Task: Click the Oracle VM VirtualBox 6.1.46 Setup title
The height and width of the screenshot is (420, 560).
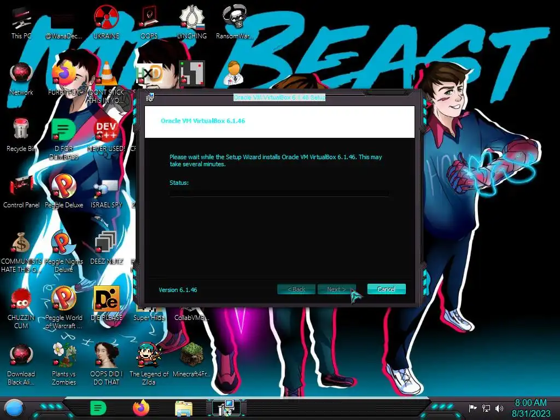Action: (x=279, y=97)
